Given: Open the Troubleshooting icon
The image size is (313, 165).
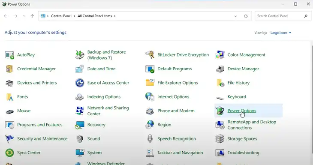Looking at the screenshot, I should [x=220, y=153].
